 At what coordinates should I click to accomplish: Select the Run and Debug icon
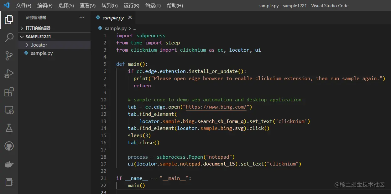[x=9, y=74]
